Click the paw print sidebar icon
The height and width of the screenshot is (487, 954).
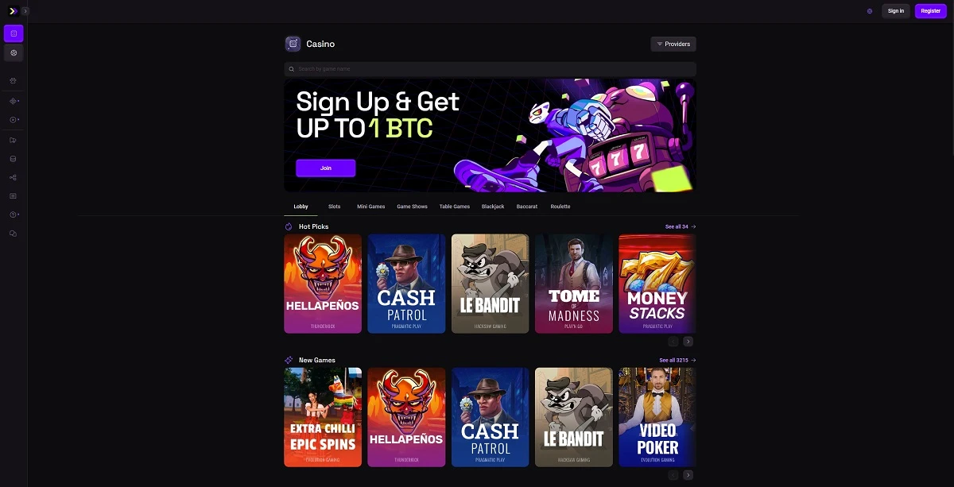click(x=13, y=80)
